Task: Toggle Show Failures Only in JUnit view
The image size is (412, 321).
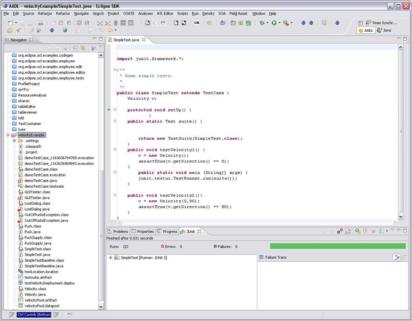Action: pos(339,231)
